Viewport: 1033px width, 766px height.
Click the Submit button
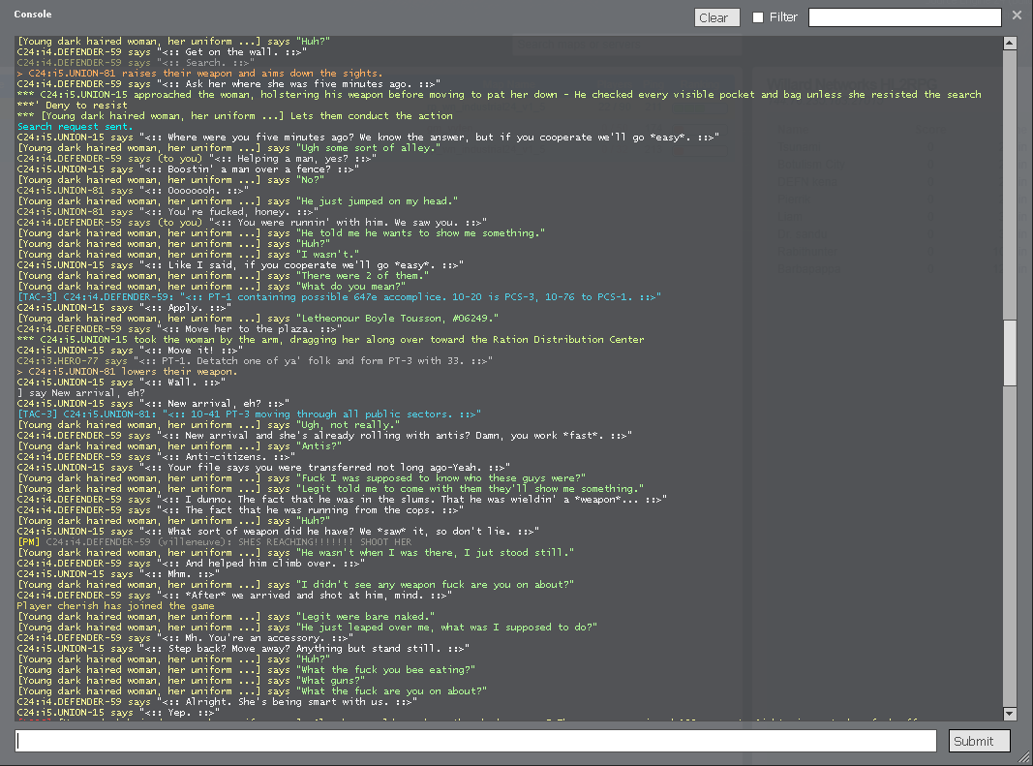(x=980, y=741)
